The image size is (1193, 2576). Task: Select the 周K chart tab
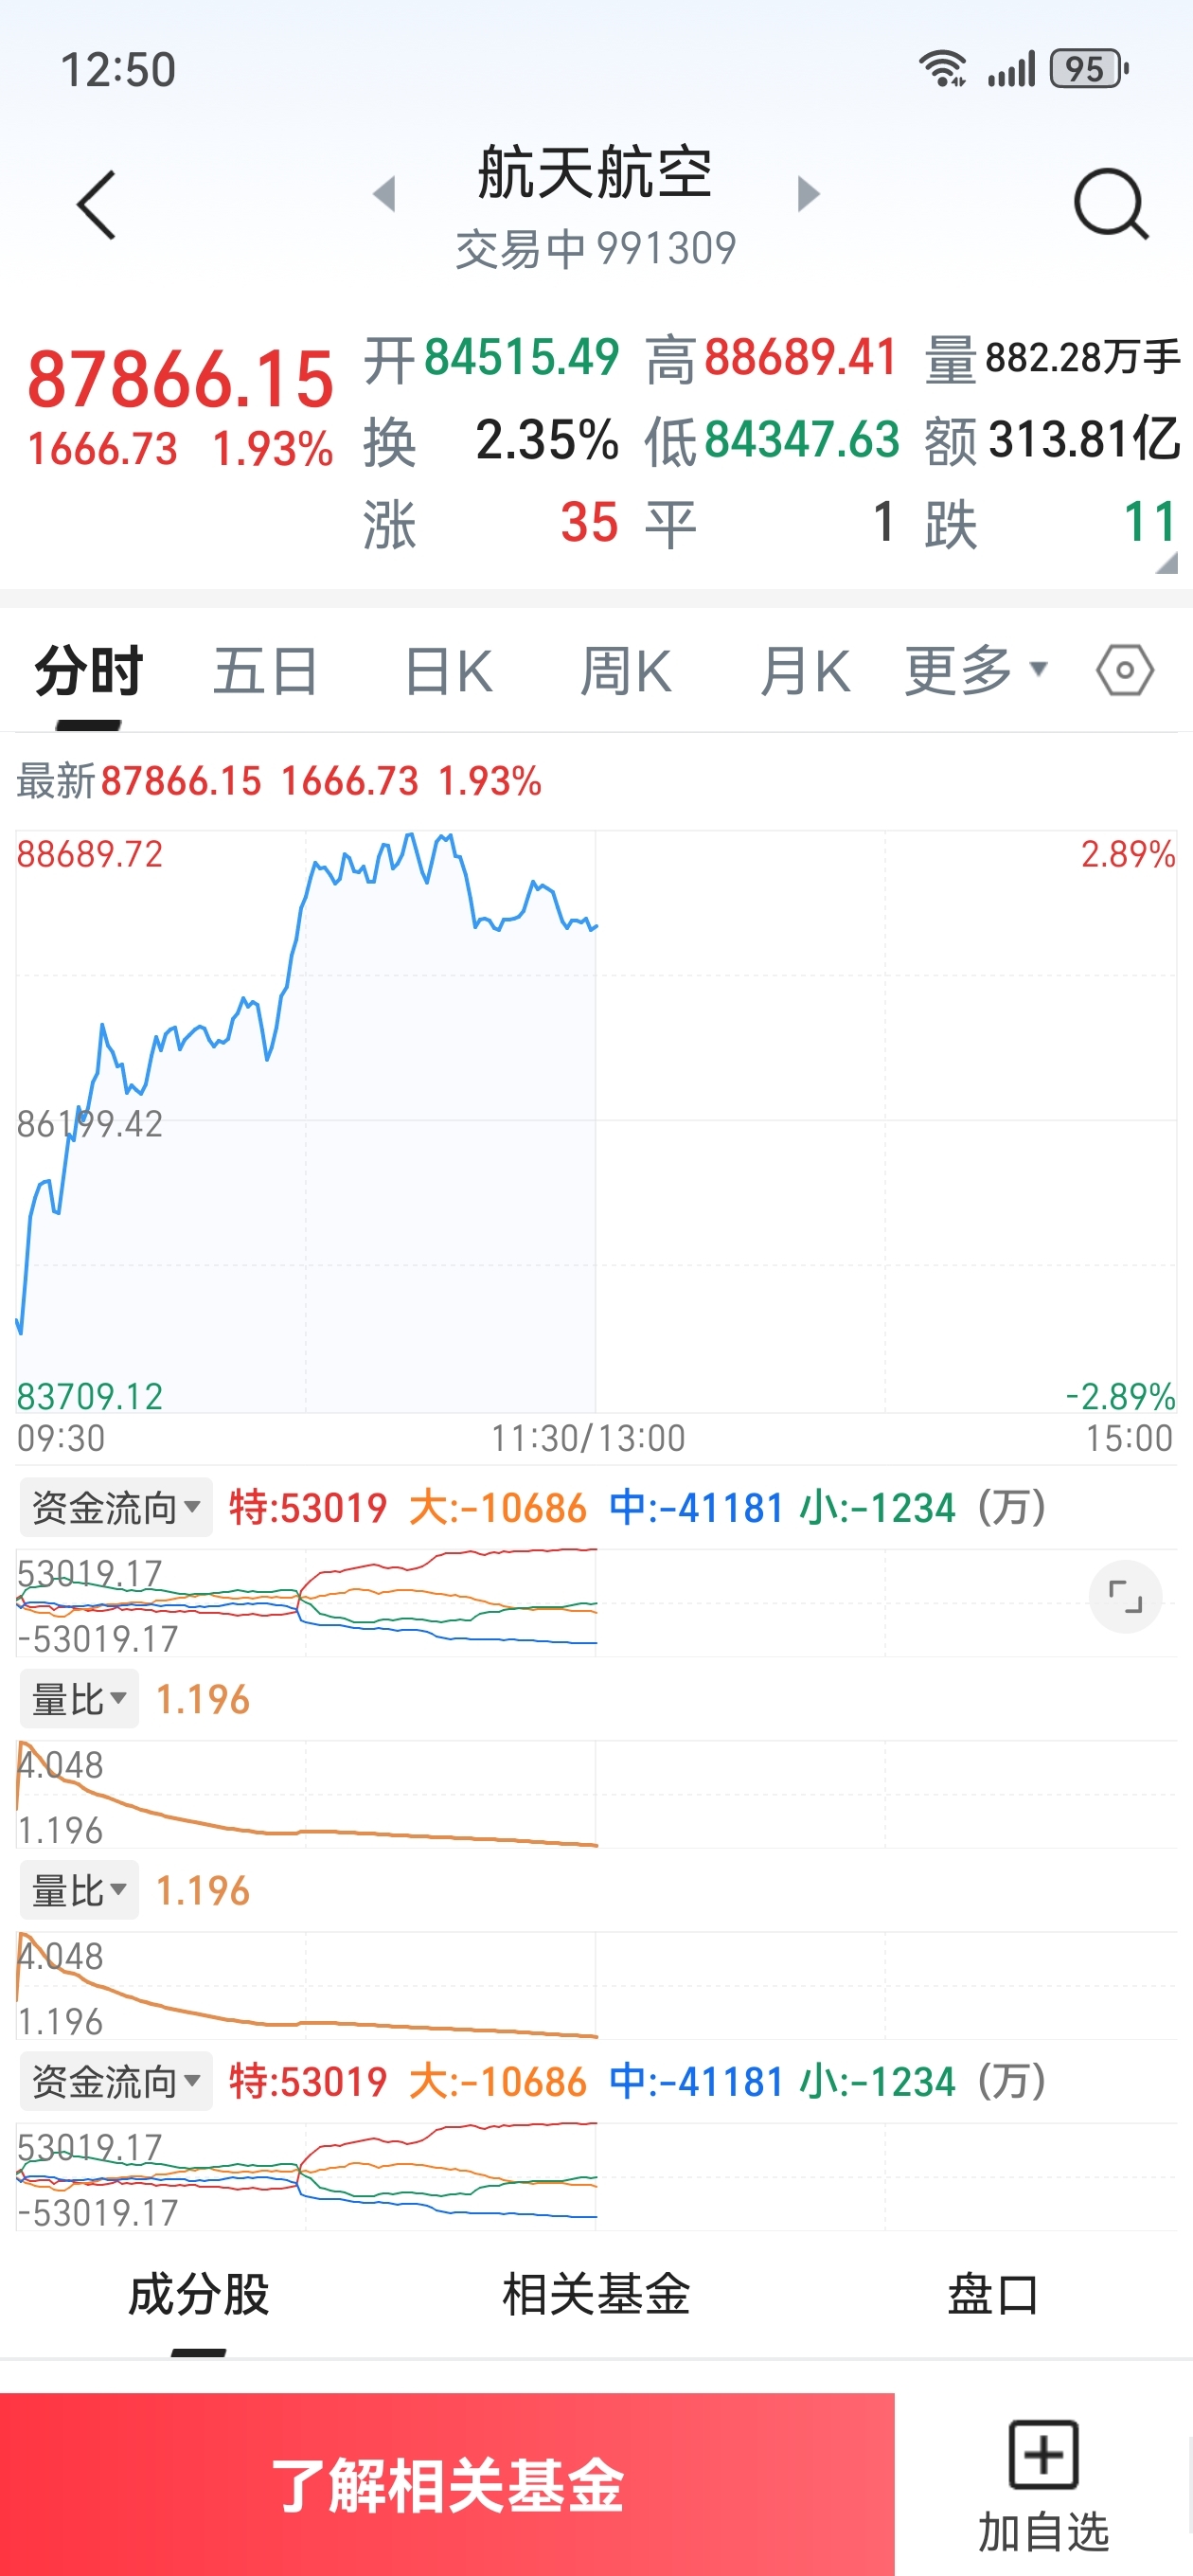click(626, 671)
